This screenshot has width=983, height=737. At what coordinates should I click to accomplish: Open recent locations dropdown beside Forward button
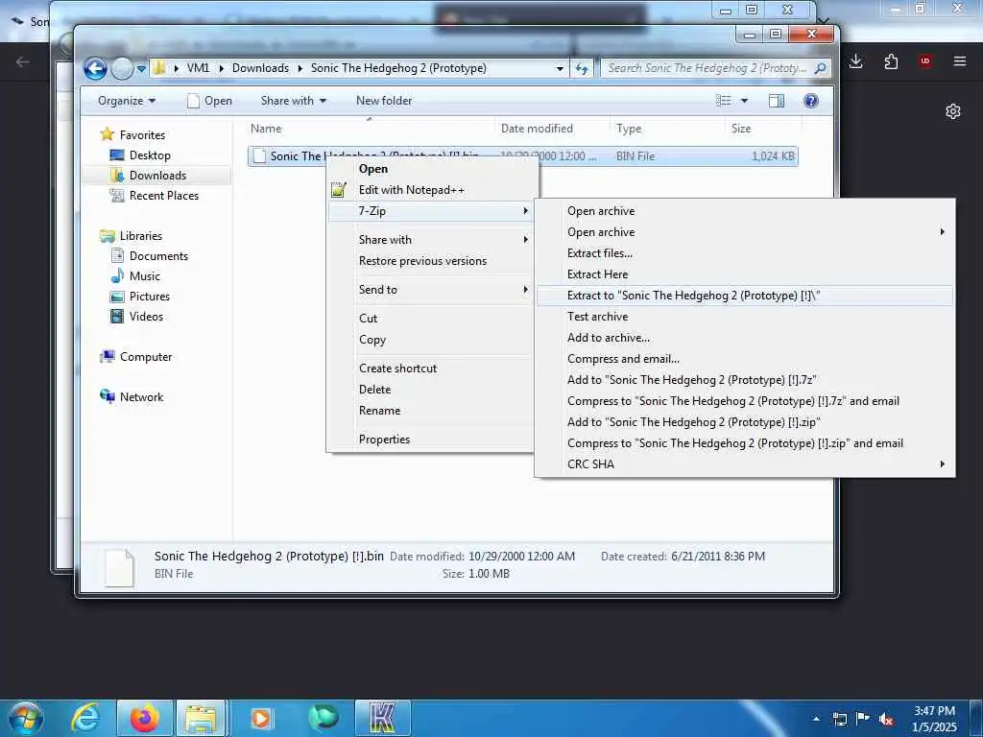point(142,68)
